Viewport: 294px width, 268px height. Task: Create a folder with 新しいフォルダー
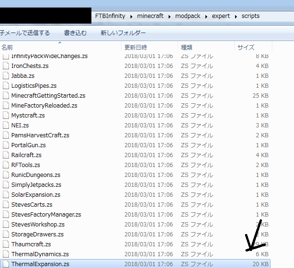(123, 33)
